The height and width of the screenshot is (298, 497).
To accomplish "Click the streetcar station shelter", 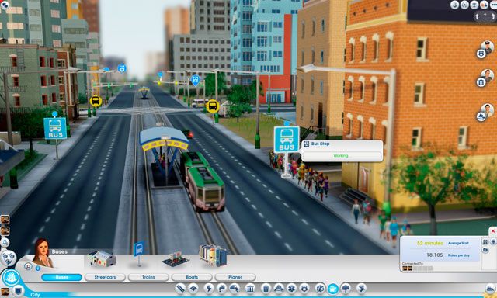I will coord(164,156).
